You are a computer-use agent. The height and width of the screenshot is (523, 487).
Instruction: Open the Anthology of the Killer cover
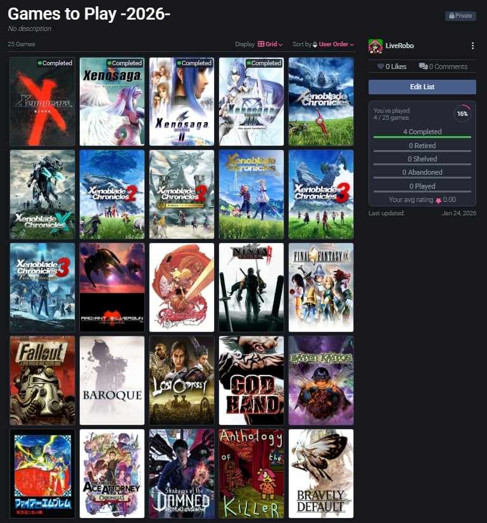[251, 474]
